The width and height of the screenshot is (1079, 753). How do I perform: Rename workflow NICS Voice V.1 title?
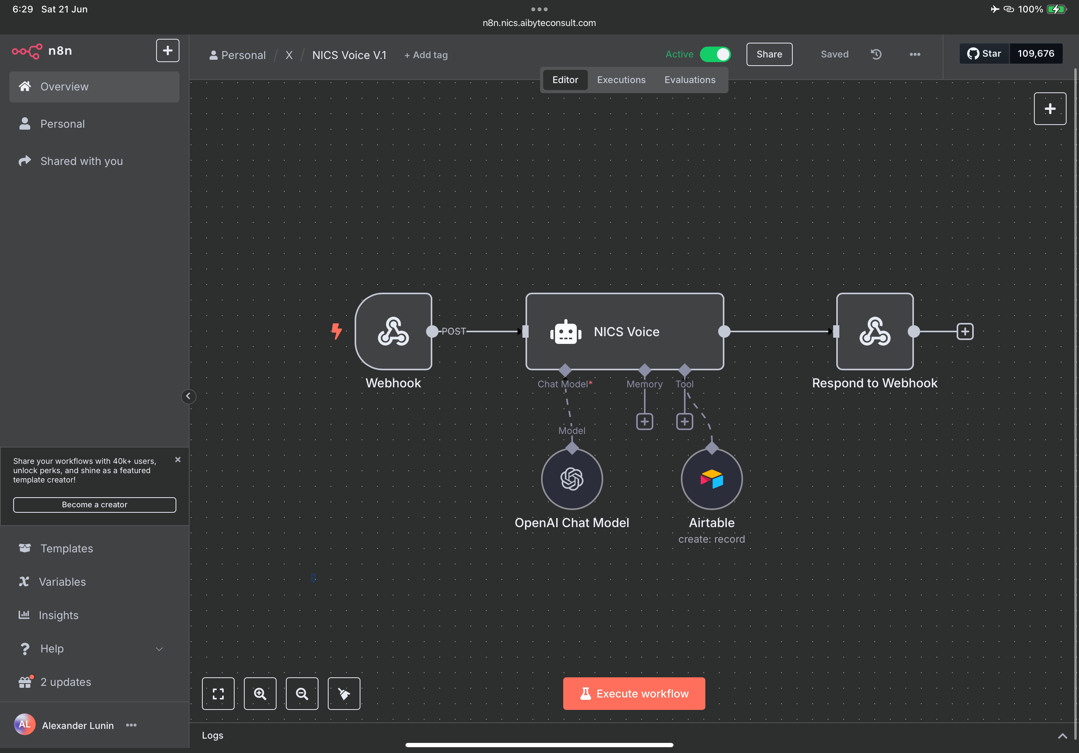pyautogui.click(x=349, y=55)
